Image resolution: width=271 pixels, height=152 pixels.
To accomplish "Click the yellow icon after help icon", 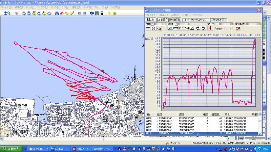I will [x=115, y=13].
